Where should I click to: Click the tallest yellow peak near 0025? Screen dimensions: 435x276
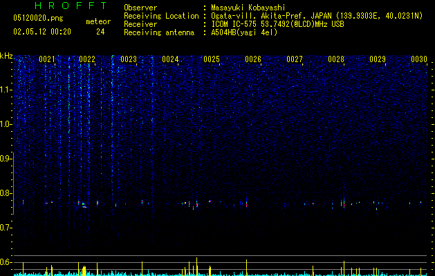pos(196,266)
